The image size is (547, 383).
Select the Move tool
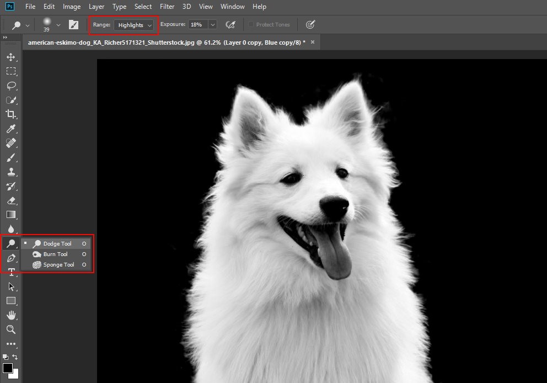pos(11,57)
